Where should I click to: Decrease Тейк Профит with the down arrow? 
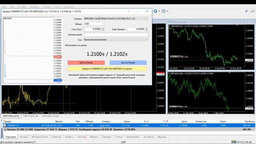click(146, 30)
